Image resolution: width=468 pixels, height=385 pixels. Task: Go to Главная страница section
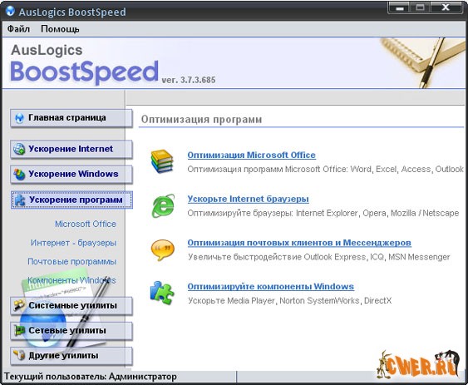pos(71,118)
